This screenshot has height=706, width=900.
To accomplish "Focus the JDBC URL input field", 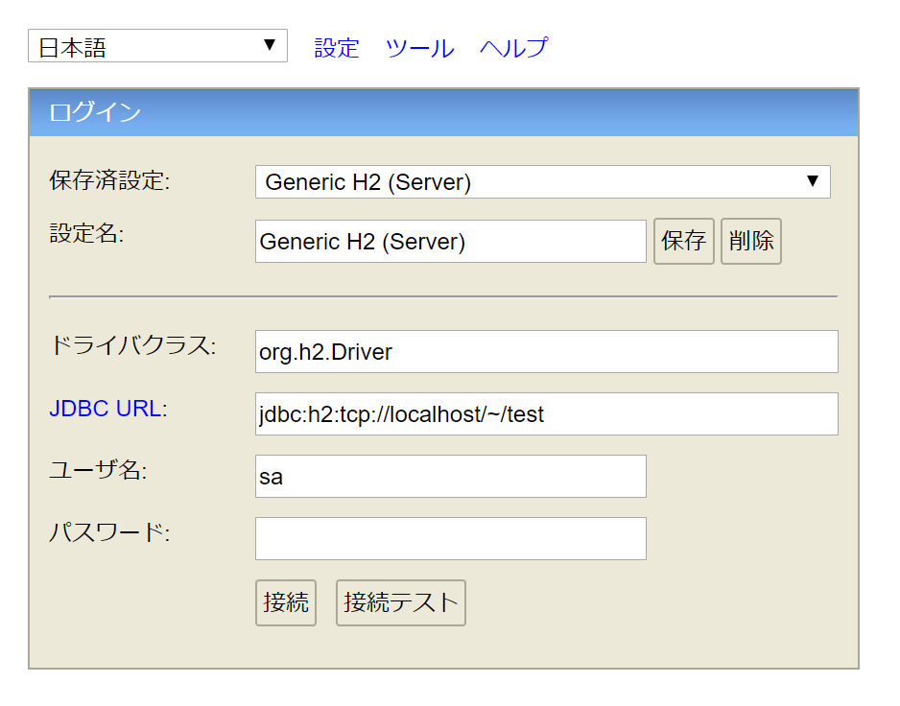I will click(547, 414).
